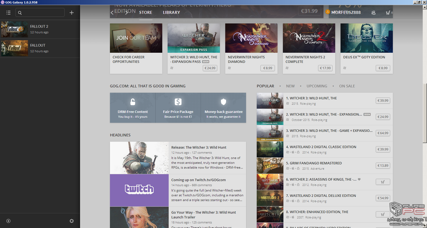Screen dimensions: 427x228
Task: Open the sidebar list view icon
Action: pyautogui.click(x=8, y=13)
